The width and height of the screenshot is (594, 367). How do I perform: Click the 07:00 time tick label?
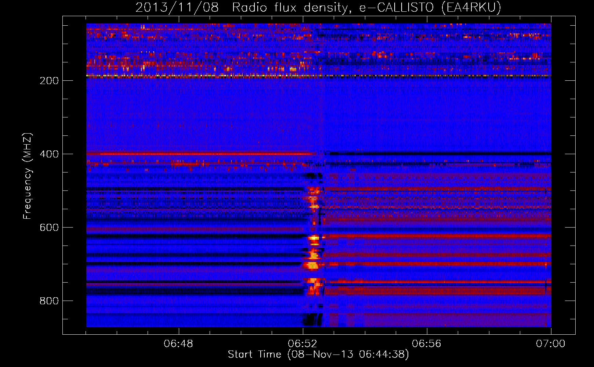[551, 344]
